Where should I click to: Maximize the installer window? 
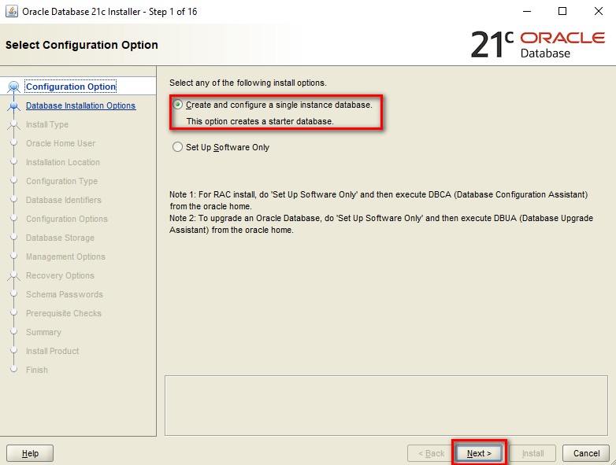(x=562, y=11)
